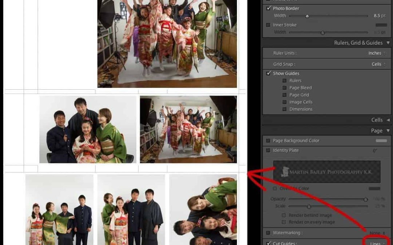Check the Dimensions guide option
Image resolution: width=393 pixels, height=245 pixels.
(x=285, y=109)
